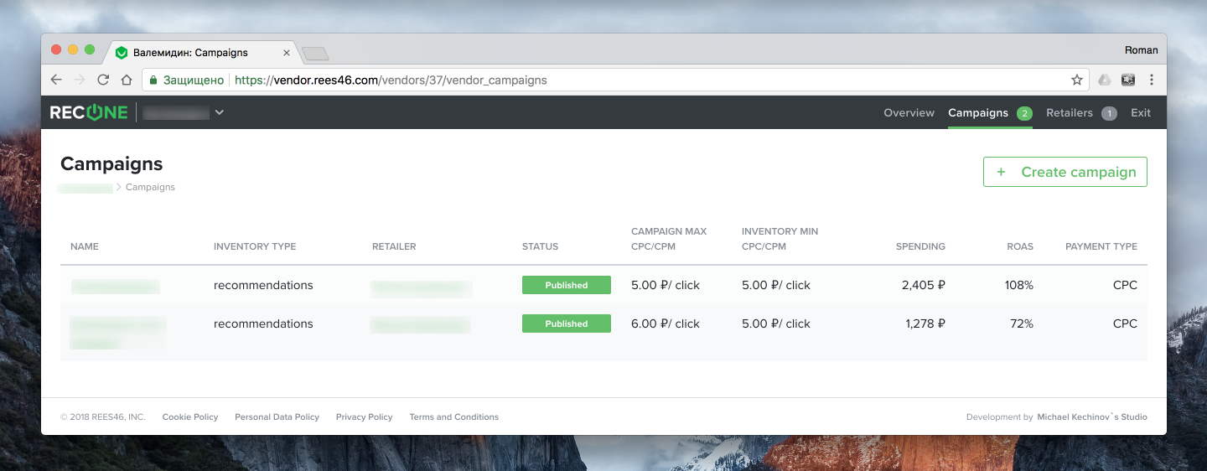Click the RECONE logo
The height and width of the screenshot is (471, 1207).
click(x=89, y=113)
